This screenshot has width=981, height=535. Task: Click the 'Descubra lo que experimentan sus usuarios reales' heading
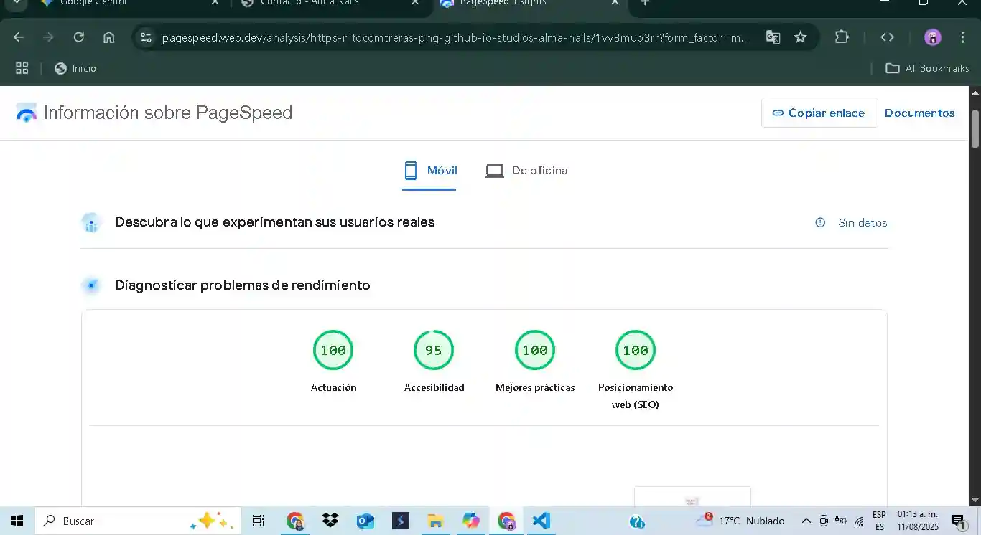(275, 222)
